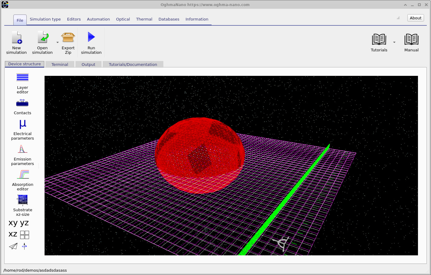Switch to xz view

pos(13,234)
